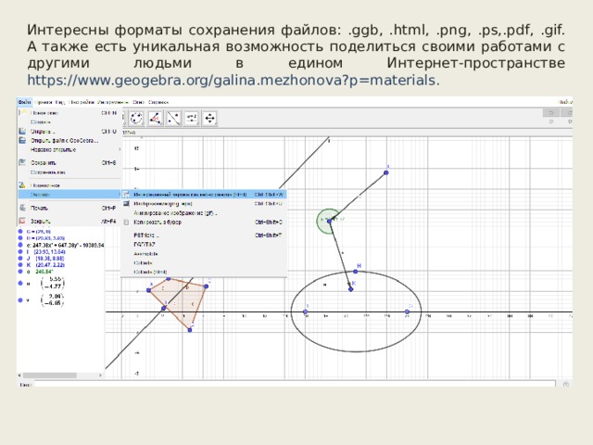This screenshot has width=593, height=445.
Task: Click the input help icon at bar's right end
Action: (566, 384)
